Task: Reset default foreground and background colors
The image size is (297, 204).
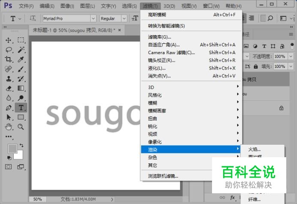Action: click(9, 158)
